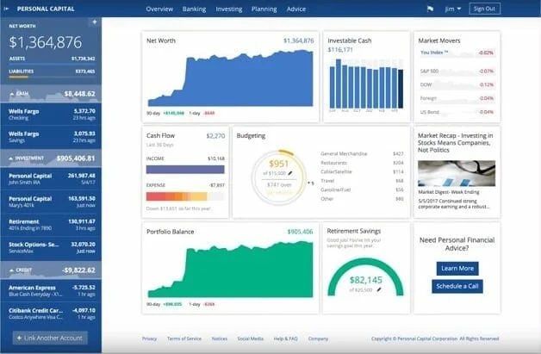Click the Portfolio Balance $905,406 value
The width and height of the screenshot is (541, 354).
[300, 232]
